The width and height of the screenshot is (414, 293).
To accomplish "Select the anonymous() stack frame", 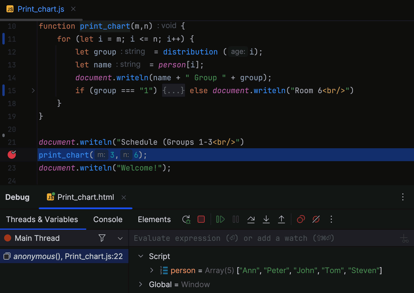I will pos(65,256).
